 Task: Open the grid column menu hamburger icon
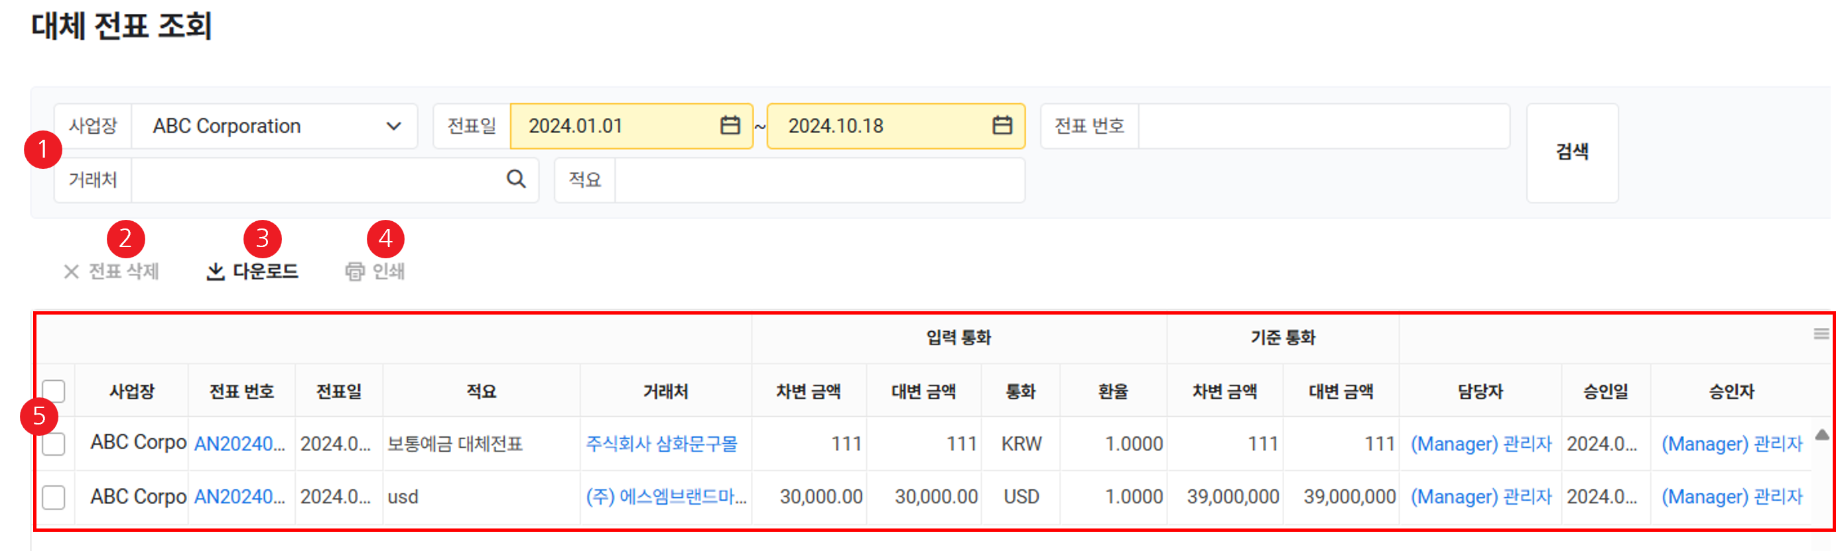point(1821,334)
